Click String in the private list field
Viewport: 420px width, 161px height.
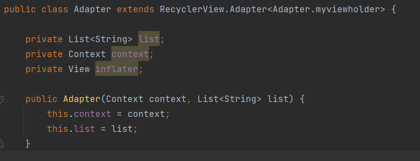(111, 39)
